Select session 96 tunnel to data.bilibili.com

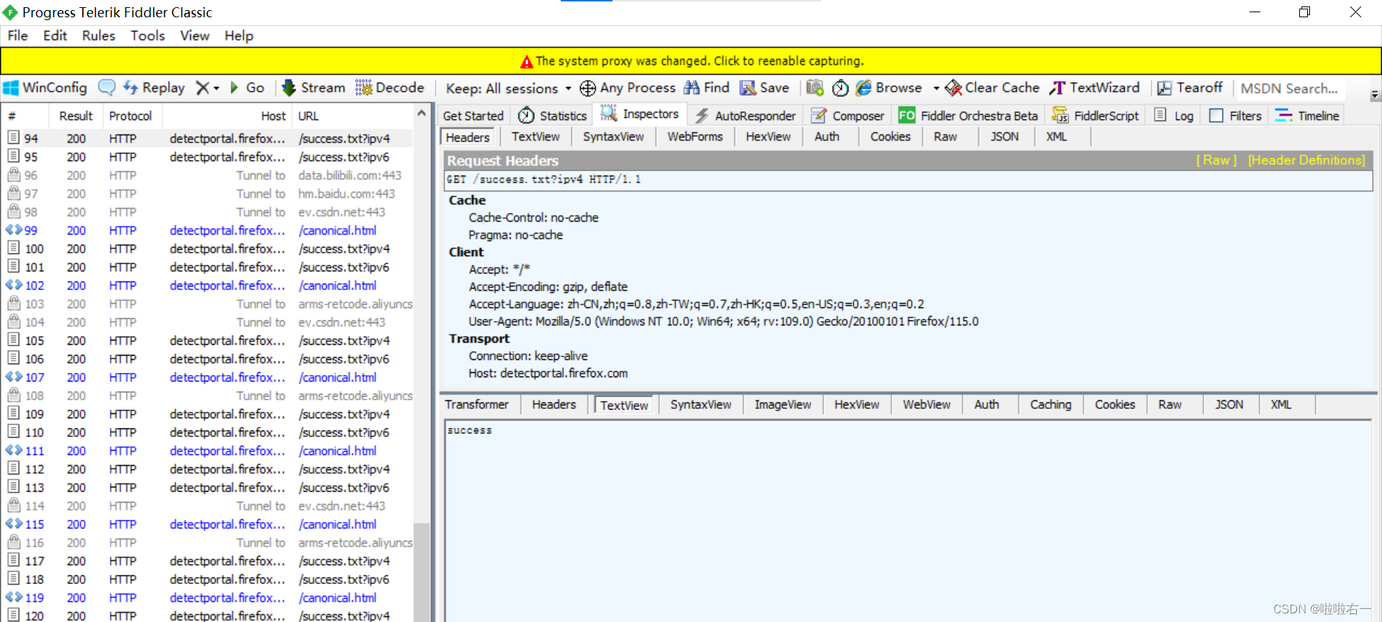click(x=209, y=176)
